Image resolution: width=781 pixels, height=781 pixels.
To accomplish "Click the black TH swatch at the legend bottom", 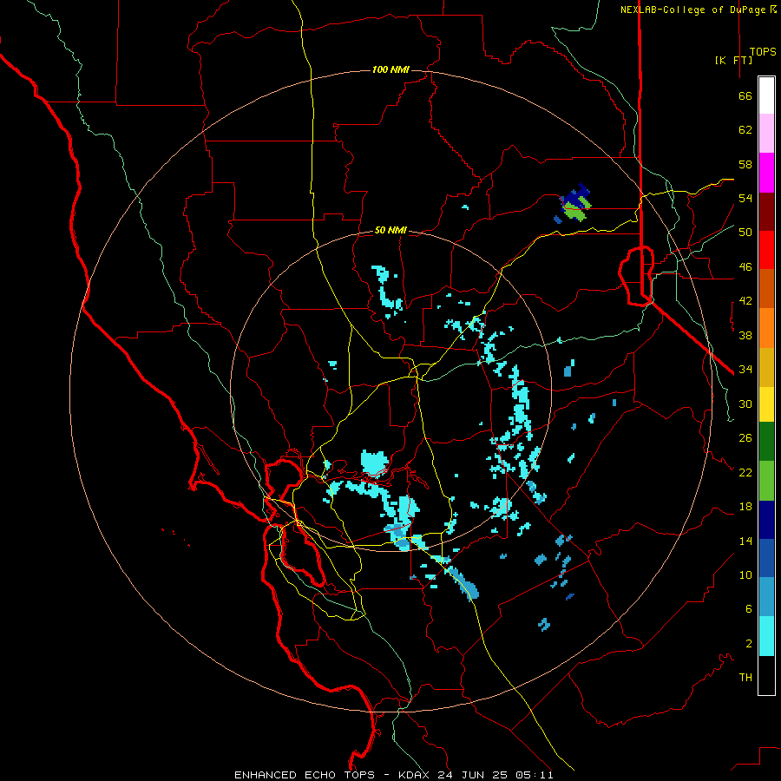I will [766, 675].
